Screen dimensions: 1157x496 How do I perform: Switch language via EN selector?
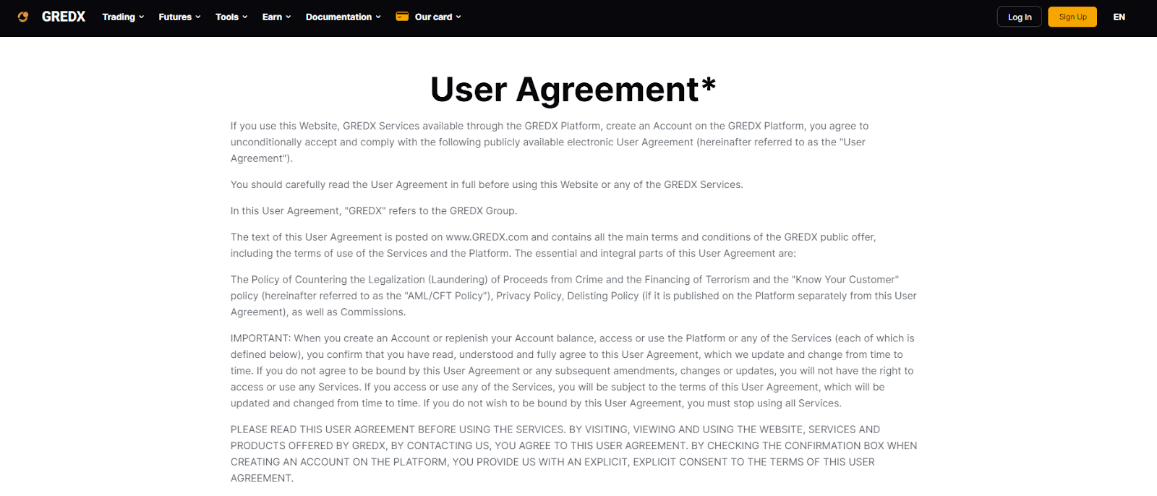1119,17
